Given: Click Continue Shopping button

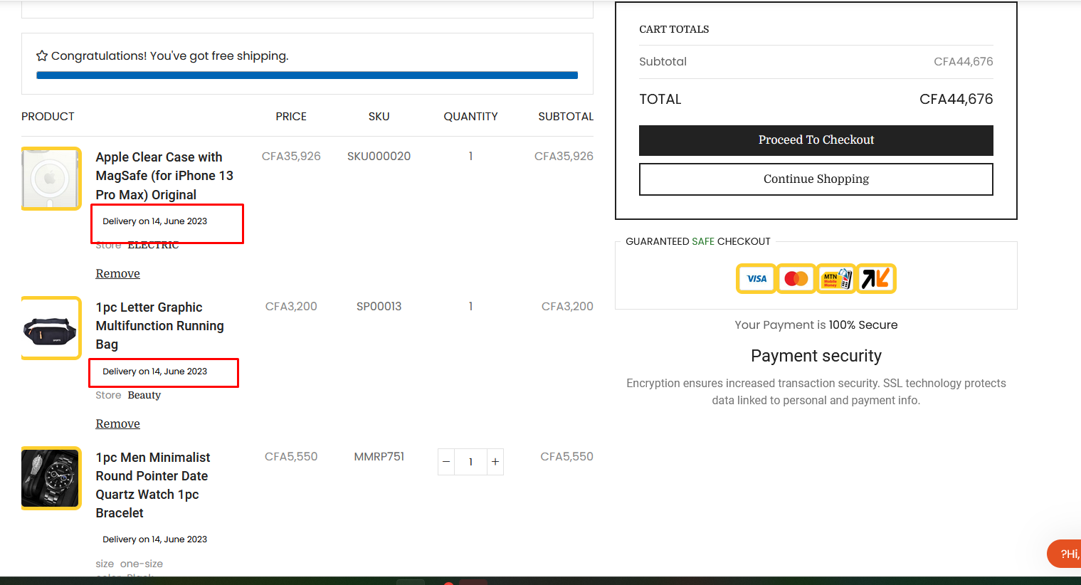Looking at the screenshot, I should [816, 179].
